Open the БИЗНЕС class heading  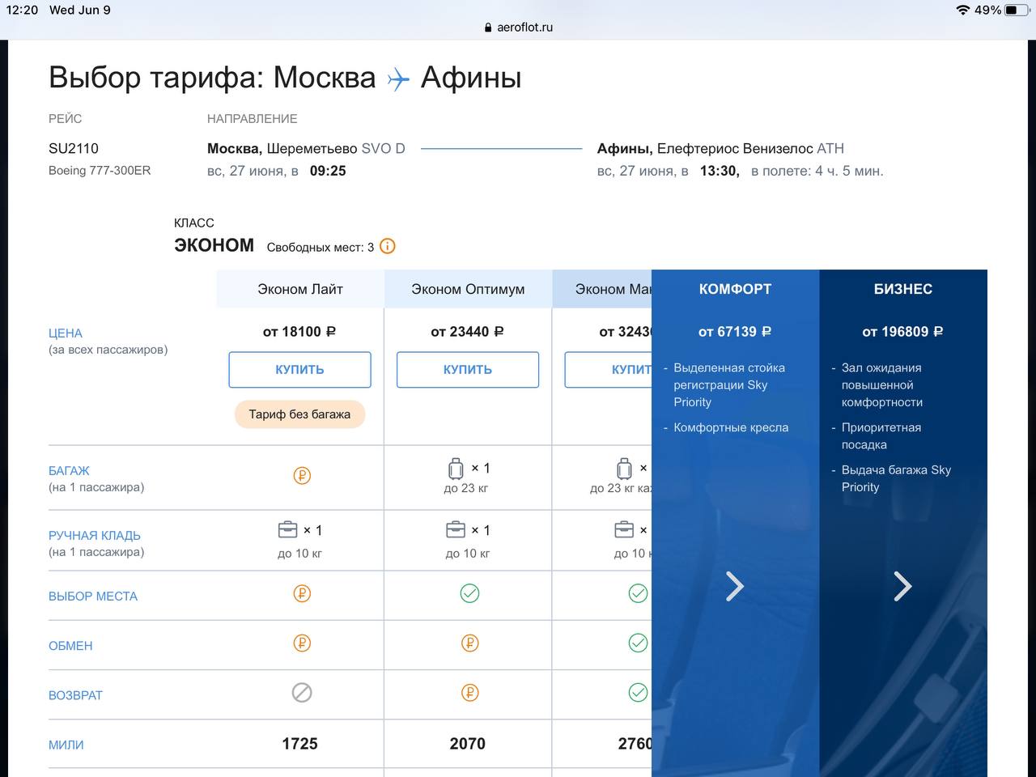(903, 289)
